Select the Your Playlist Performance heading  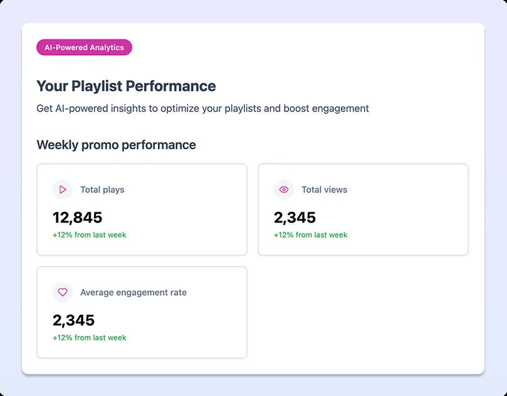[125, 86]
